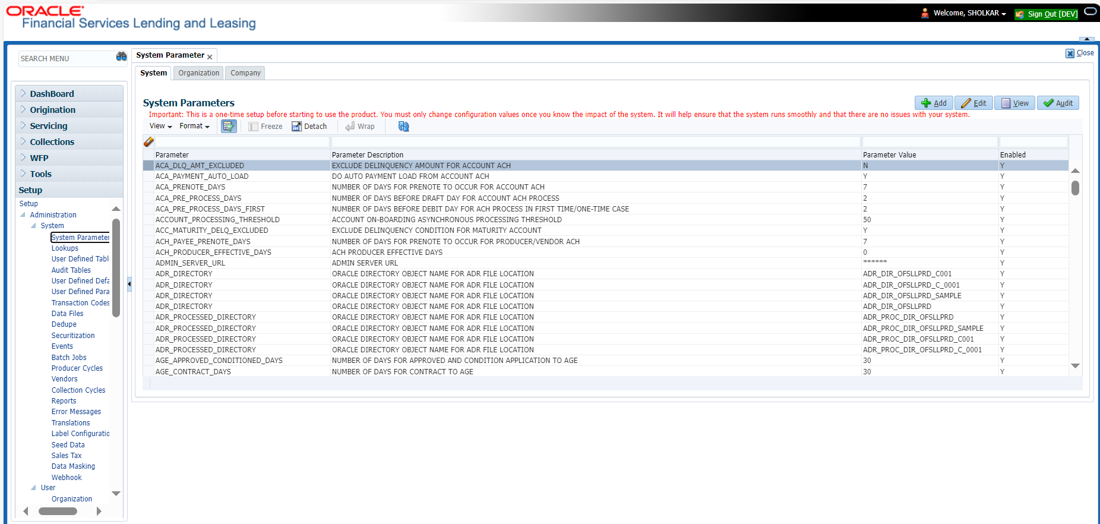Click the accessibility oval icon top right

click(x=1090, y=11)
